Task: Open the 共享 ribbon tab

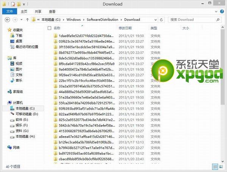Action: click(38, 11)
